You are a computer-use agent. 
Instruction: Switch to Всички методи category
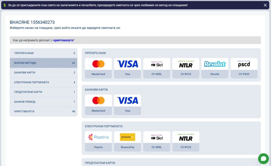point(44,63)
